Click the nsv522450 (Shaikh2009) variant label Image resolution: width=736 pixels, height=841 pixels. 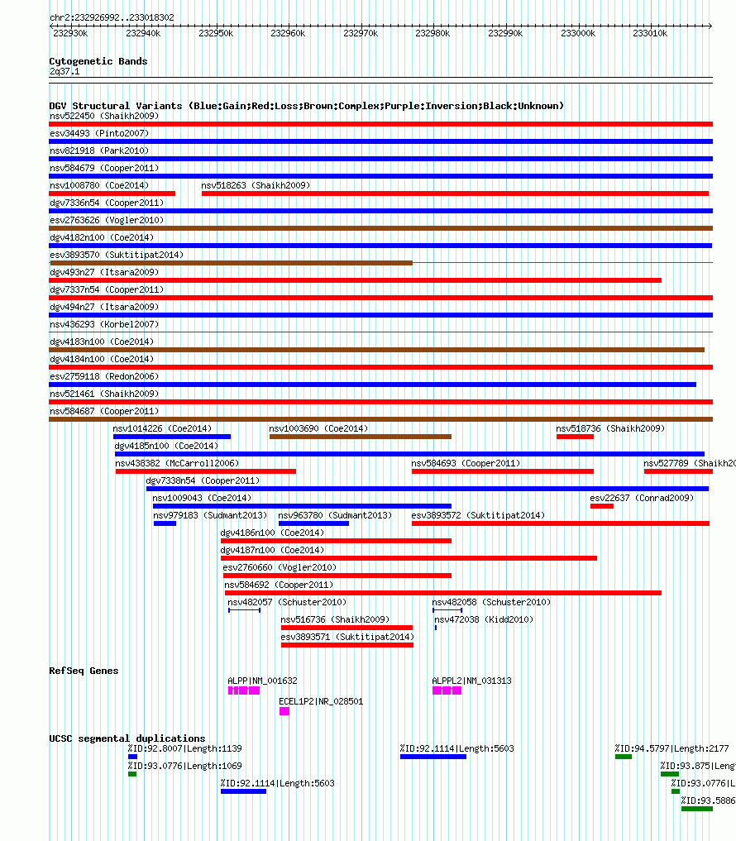pos(104,116)
